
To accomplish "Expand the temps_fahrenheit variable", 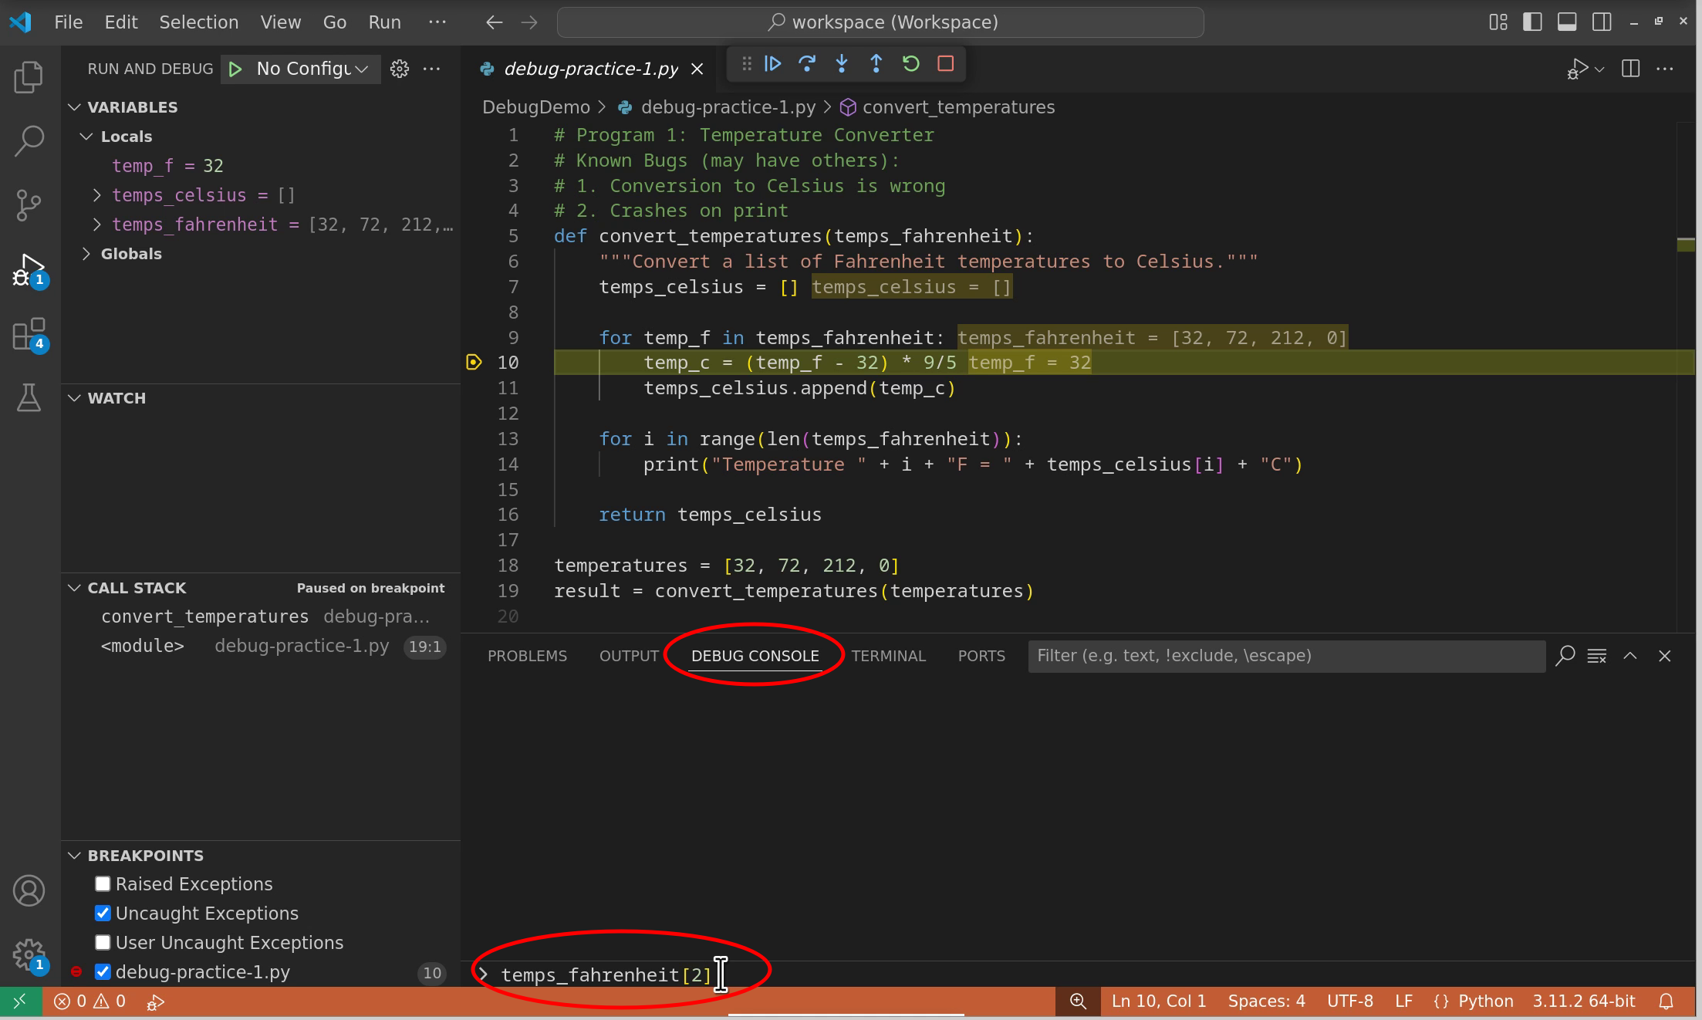I will tap(97, 225).
